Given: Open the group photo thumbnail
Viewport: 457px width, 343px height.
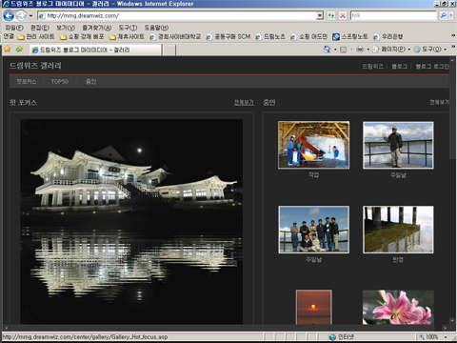Looking at the screenshot, I should click(314, 230).
